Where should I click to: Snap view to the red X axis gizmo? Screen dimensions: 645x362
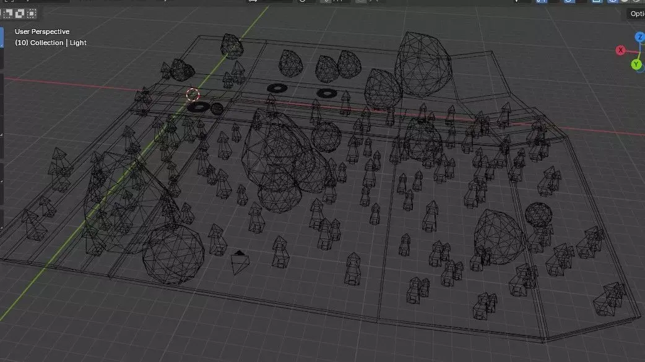(620, 51)
